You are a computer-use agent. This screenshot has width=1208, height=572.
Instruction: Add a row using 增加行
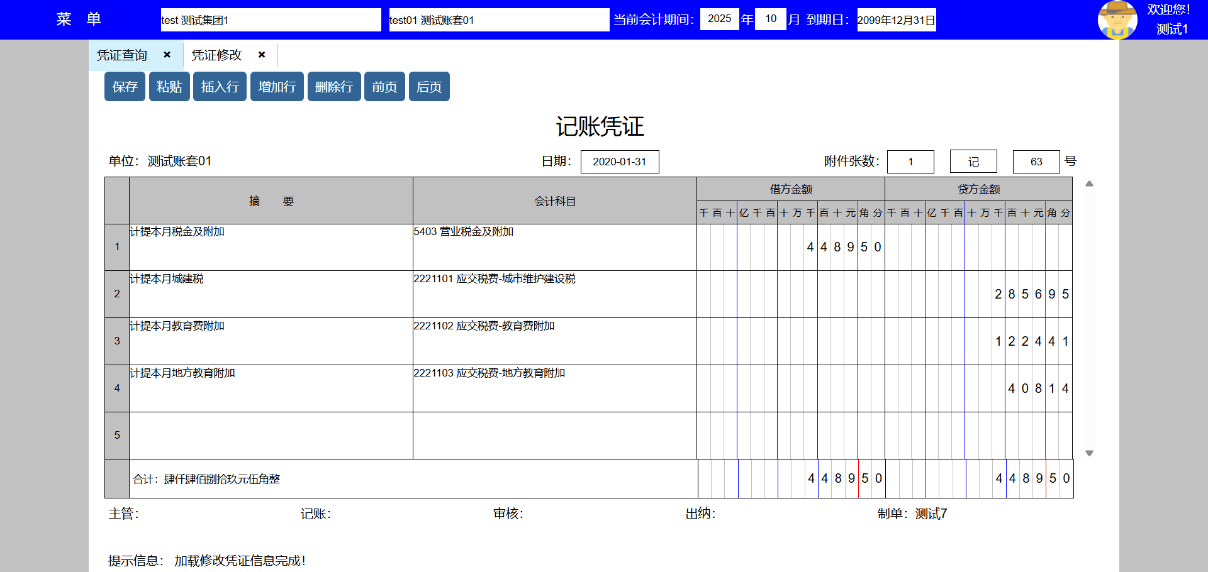pyautogui.click(x=277, y=87)
